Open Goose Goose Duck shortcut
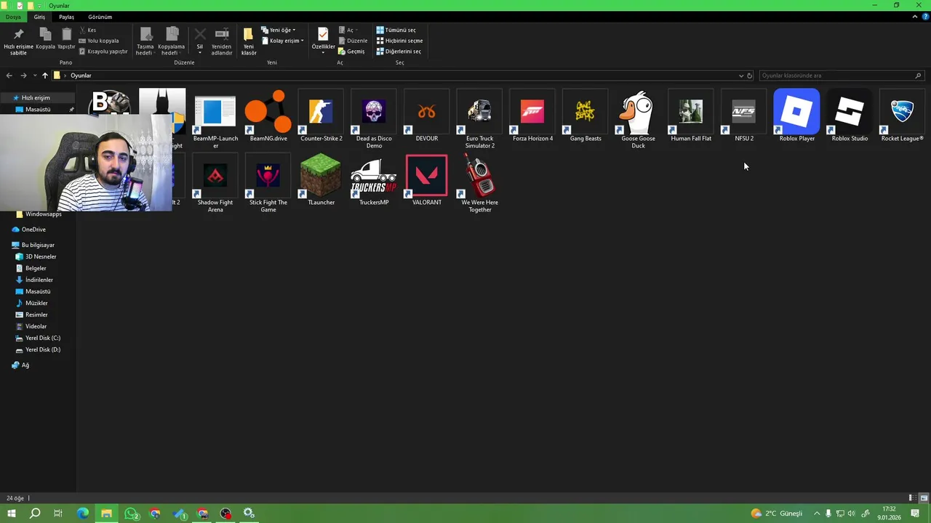Image resolution: width=931 pixels, height=523 pixels. pos(638,120)
